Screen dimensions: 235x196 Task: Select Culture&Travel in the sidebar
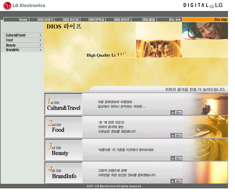pos(16,35)
